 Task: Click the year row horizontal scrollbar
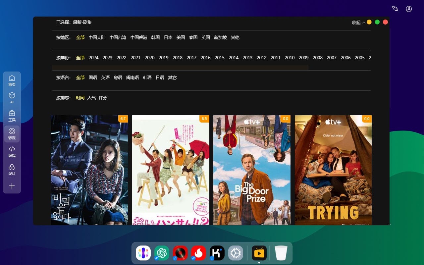point(180,68)
